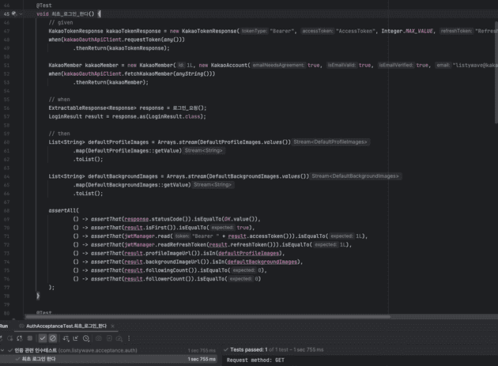The width and height of the screenshot is (498, 366).
Task: Click the tokenType inlay hint on line 47
Action: point(254,31)
